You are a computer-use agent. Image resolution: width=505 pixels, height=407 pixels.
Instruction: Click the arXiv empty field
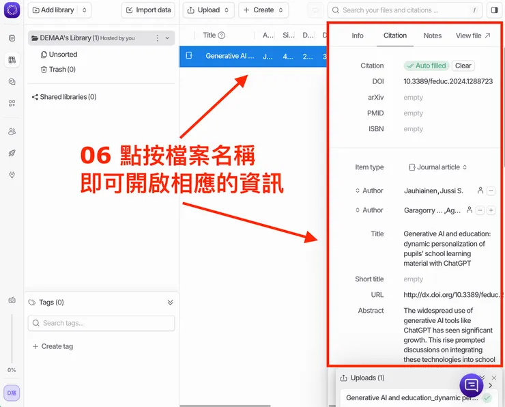413,98
